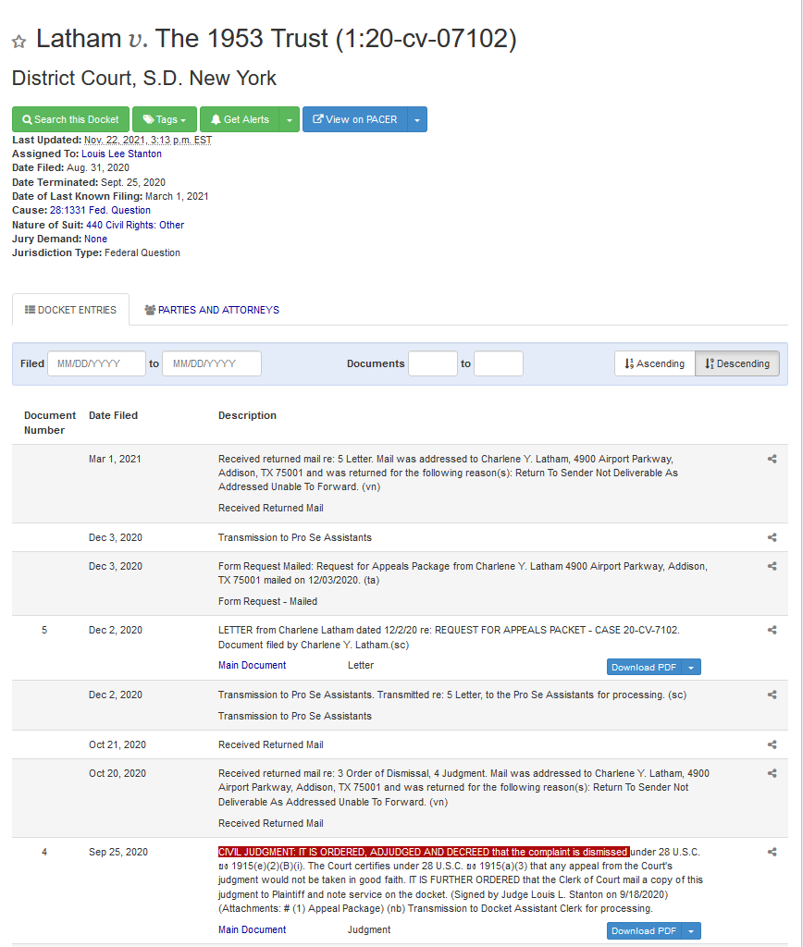Focus the Documents range start field

[x=433, y=363]
